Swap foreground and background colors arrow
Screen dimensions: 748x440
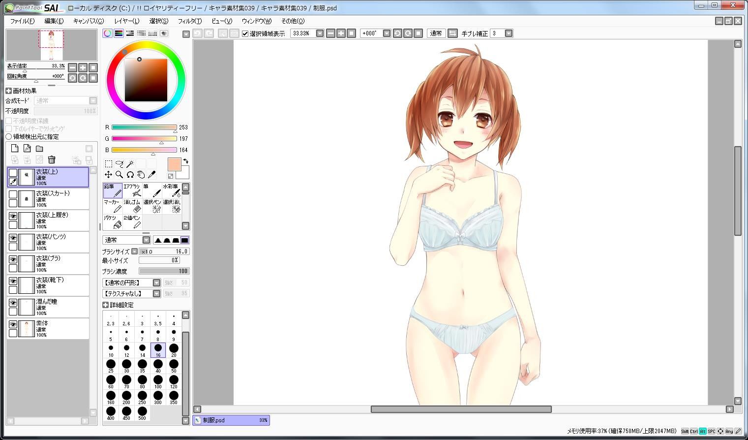pos(185,161)
